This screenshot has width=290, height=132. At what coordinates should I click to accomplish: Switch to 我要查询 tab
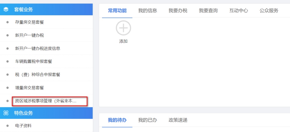(208, 10)
